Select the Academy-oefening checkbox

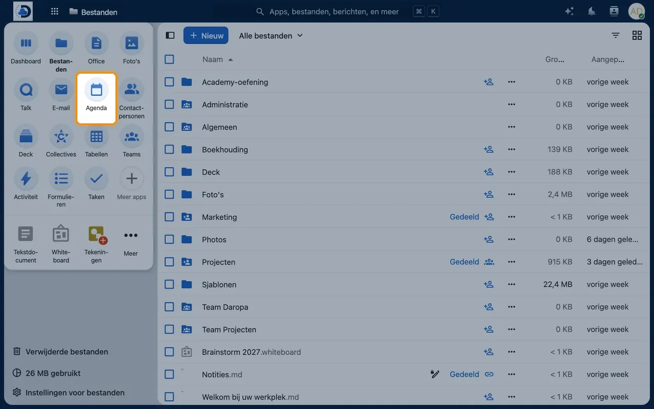[x=170, y=82]
